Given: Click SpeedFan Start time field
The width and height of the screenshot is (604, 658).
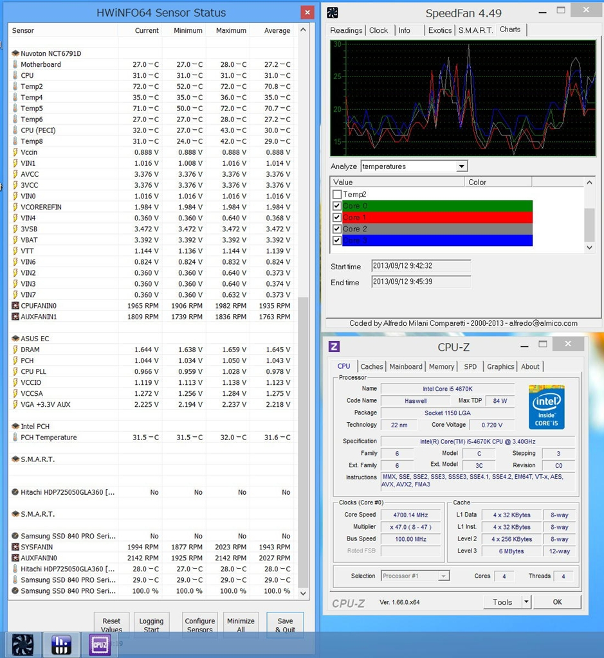Looking at the screenshot, I should coord(421,266).
